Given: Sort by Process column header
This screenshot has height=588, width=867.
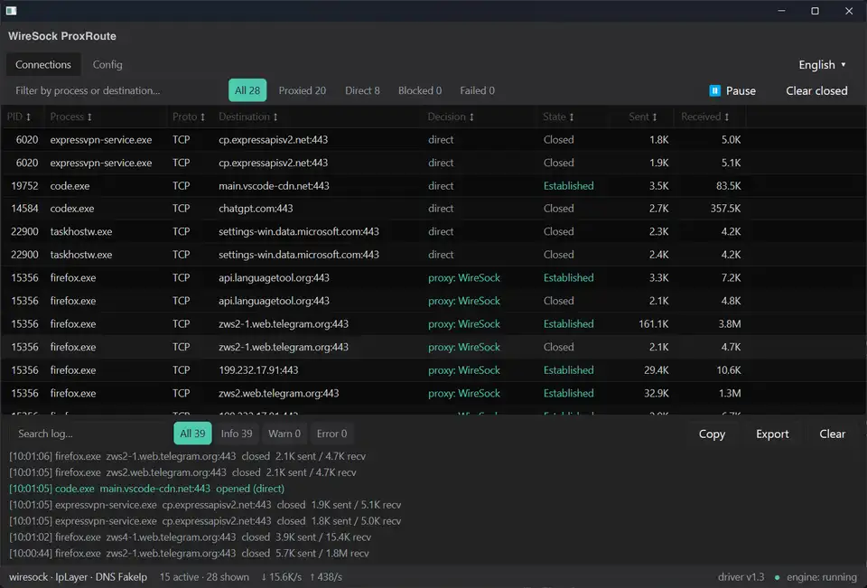Looking at the screenshot, I should point(70,117).
